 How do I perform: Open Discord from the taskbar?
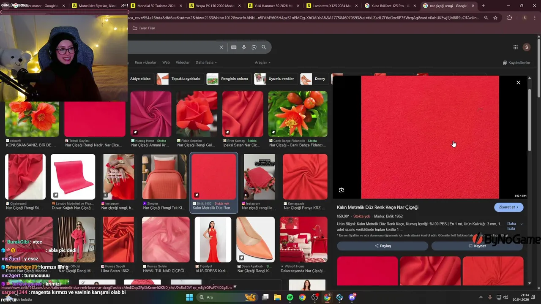(x=352, y=297)
